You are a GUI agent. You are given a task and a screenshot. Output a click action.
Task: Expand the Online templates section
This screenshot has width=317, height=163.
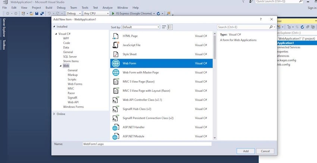54,114
